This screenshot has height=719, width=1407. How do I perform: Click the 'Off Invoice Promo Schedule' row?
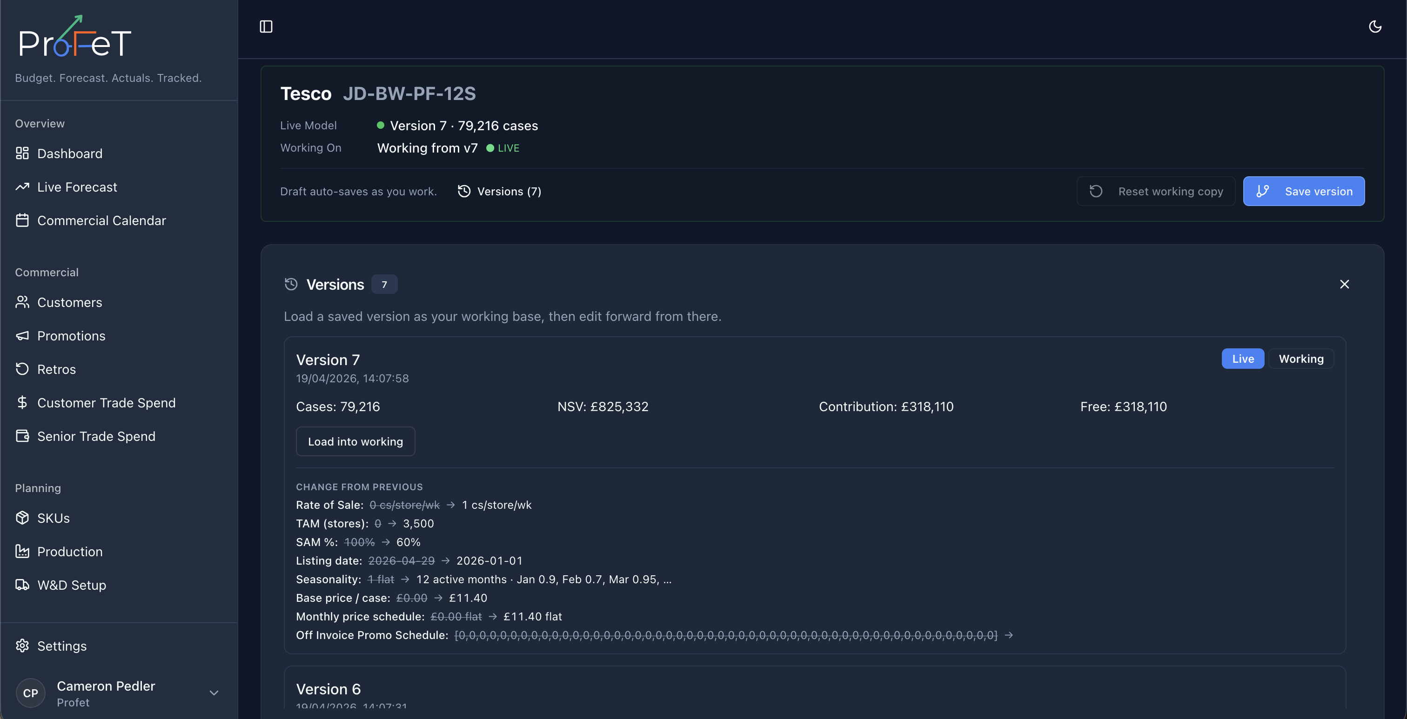(x=655, y=635)
